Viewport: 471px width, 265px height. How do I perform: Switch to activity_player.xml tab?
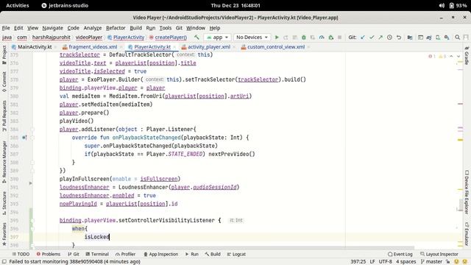[x=206, y=47]
